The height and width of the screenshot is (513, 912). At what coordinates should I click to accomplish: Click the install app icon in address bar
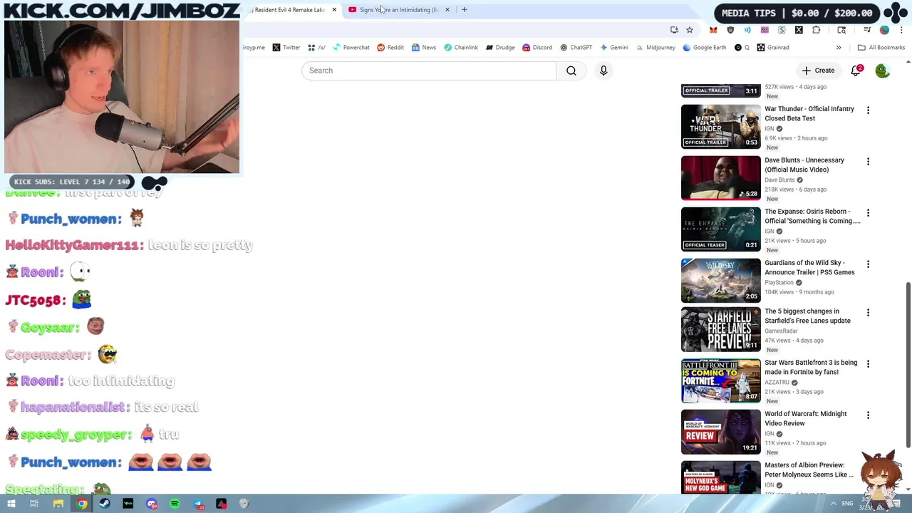[674, 30]
